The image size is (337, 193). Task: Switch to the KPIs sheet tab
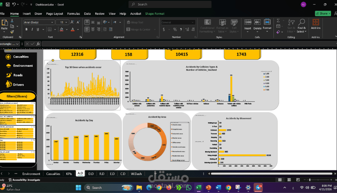tap(69, 174)
